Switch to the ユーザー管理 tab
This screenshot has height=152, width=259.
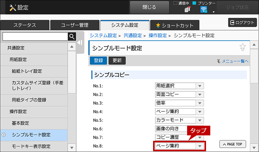(75, 25)
